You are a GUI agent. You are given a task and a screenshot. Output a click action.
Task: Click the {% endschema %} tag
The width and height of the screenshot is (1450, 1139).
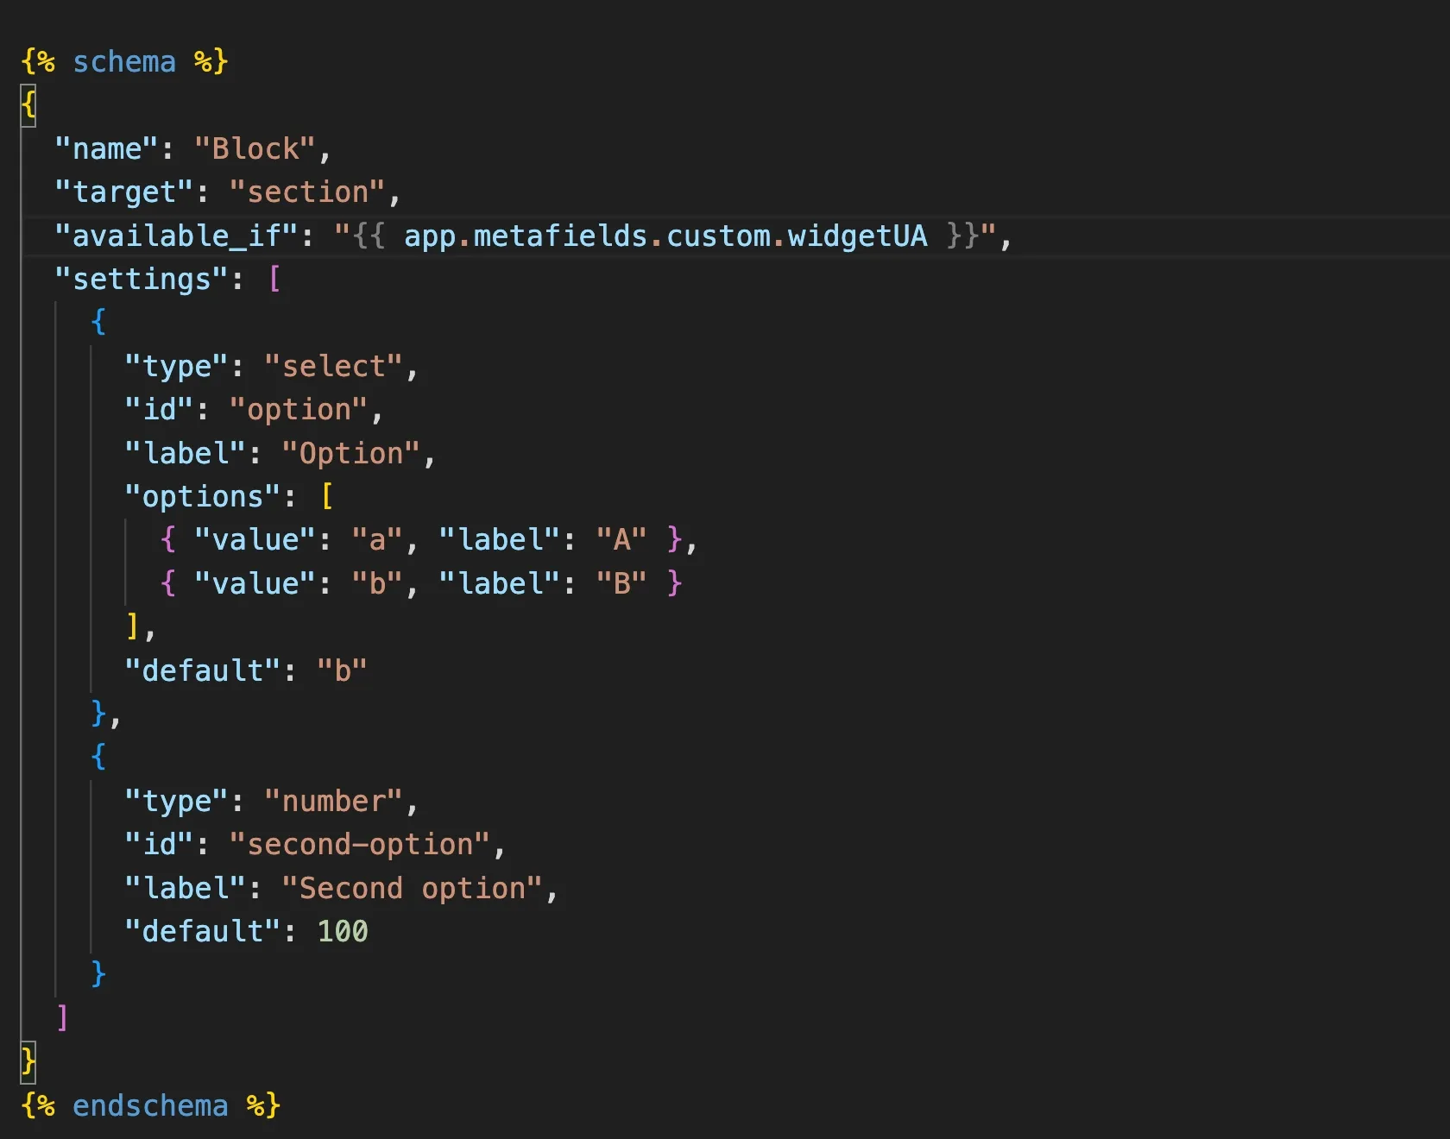(151, 1105)
